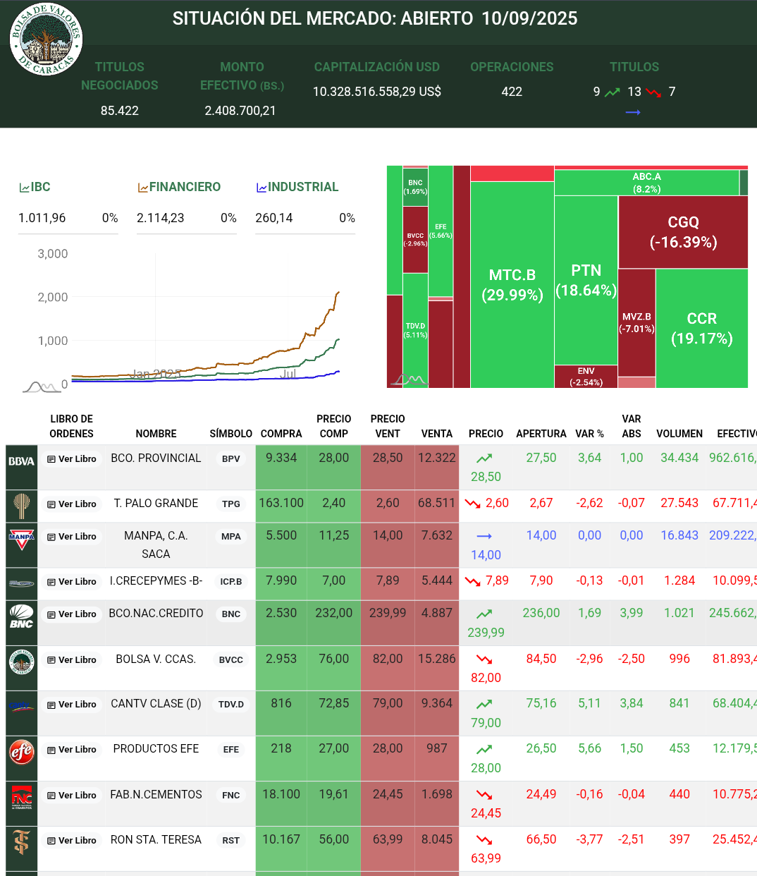Click the down trend arrow for RON STA. TERESA price
757x876 pixels.
[484, 840]
